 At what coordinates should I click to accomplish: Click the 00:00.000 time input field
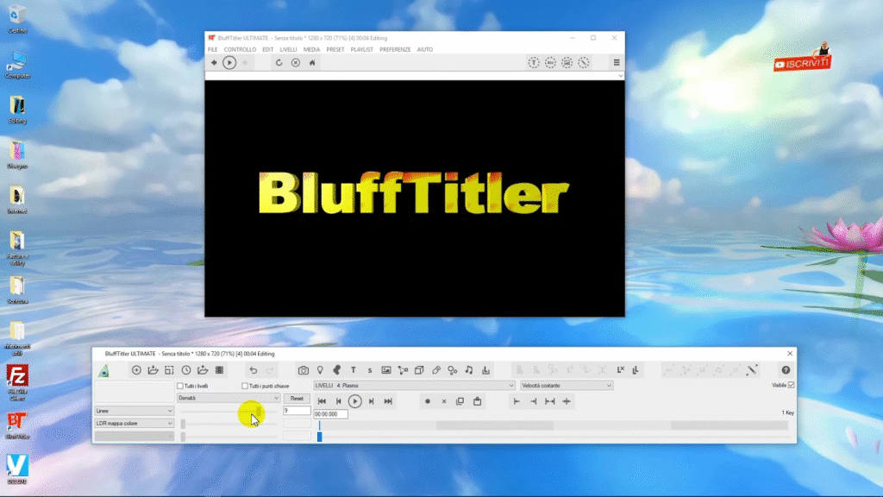click(x=330, y=414)
